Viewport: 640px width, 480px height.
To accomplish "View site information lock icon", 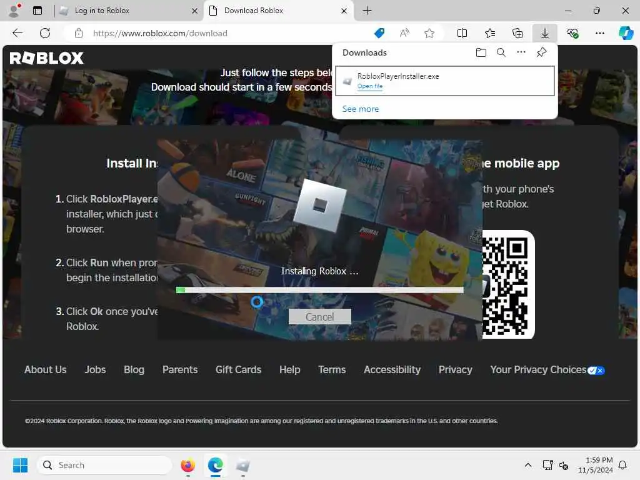I will click(79, 33).
